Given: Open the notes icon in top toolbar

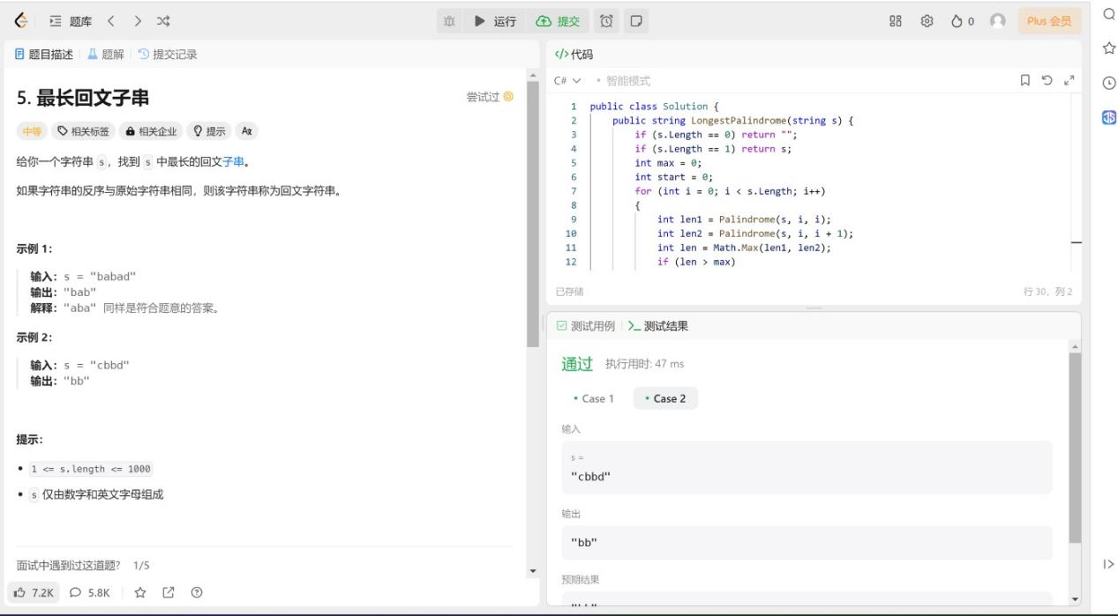Looking at the screenshot, I should click(636, 20).
